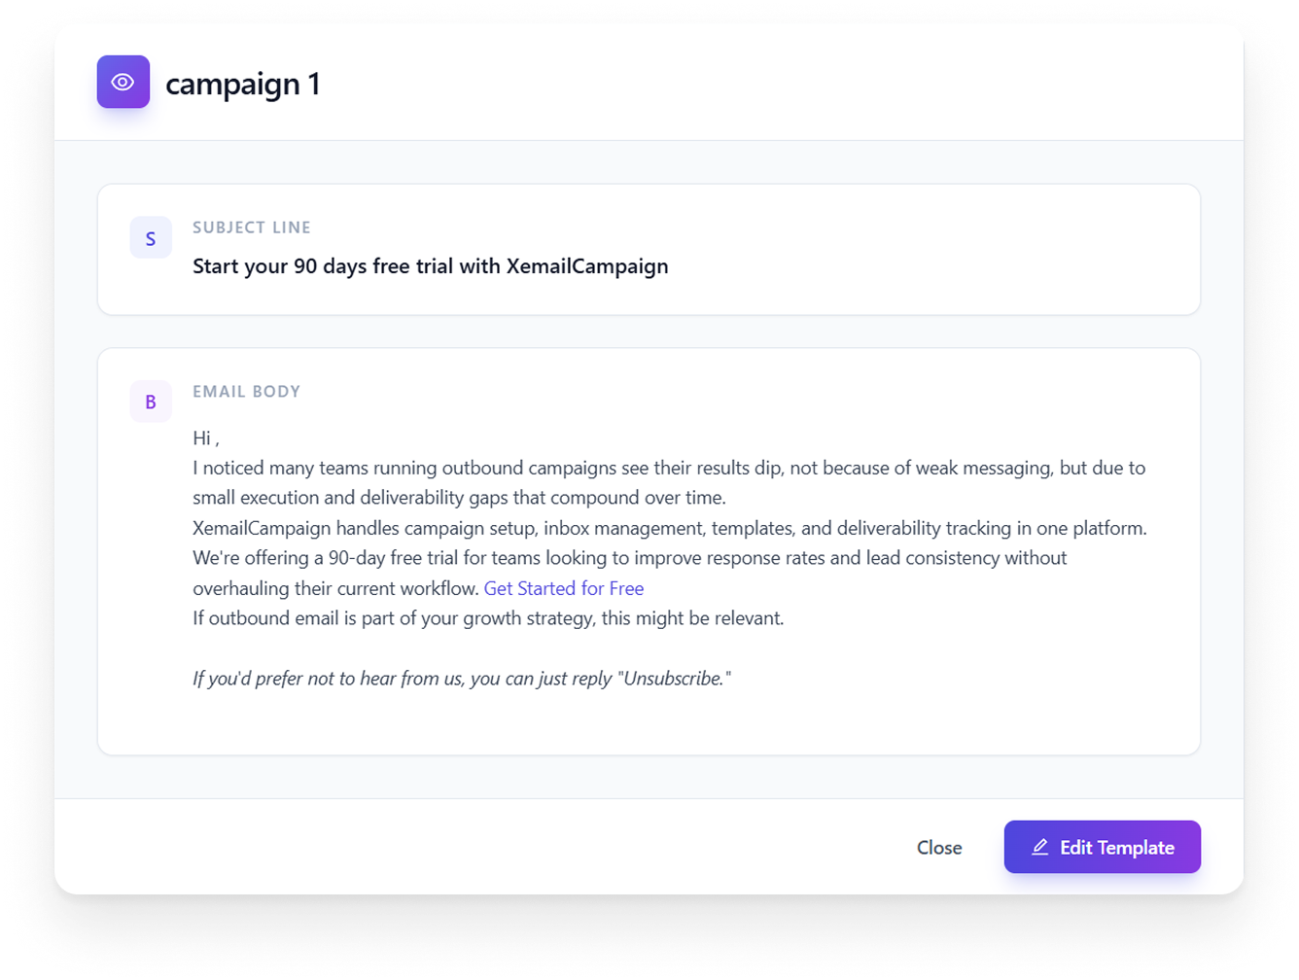This screenshot has width=1299, height=980.
Task: Click the "S" subject badge icon
Action: 151,238
